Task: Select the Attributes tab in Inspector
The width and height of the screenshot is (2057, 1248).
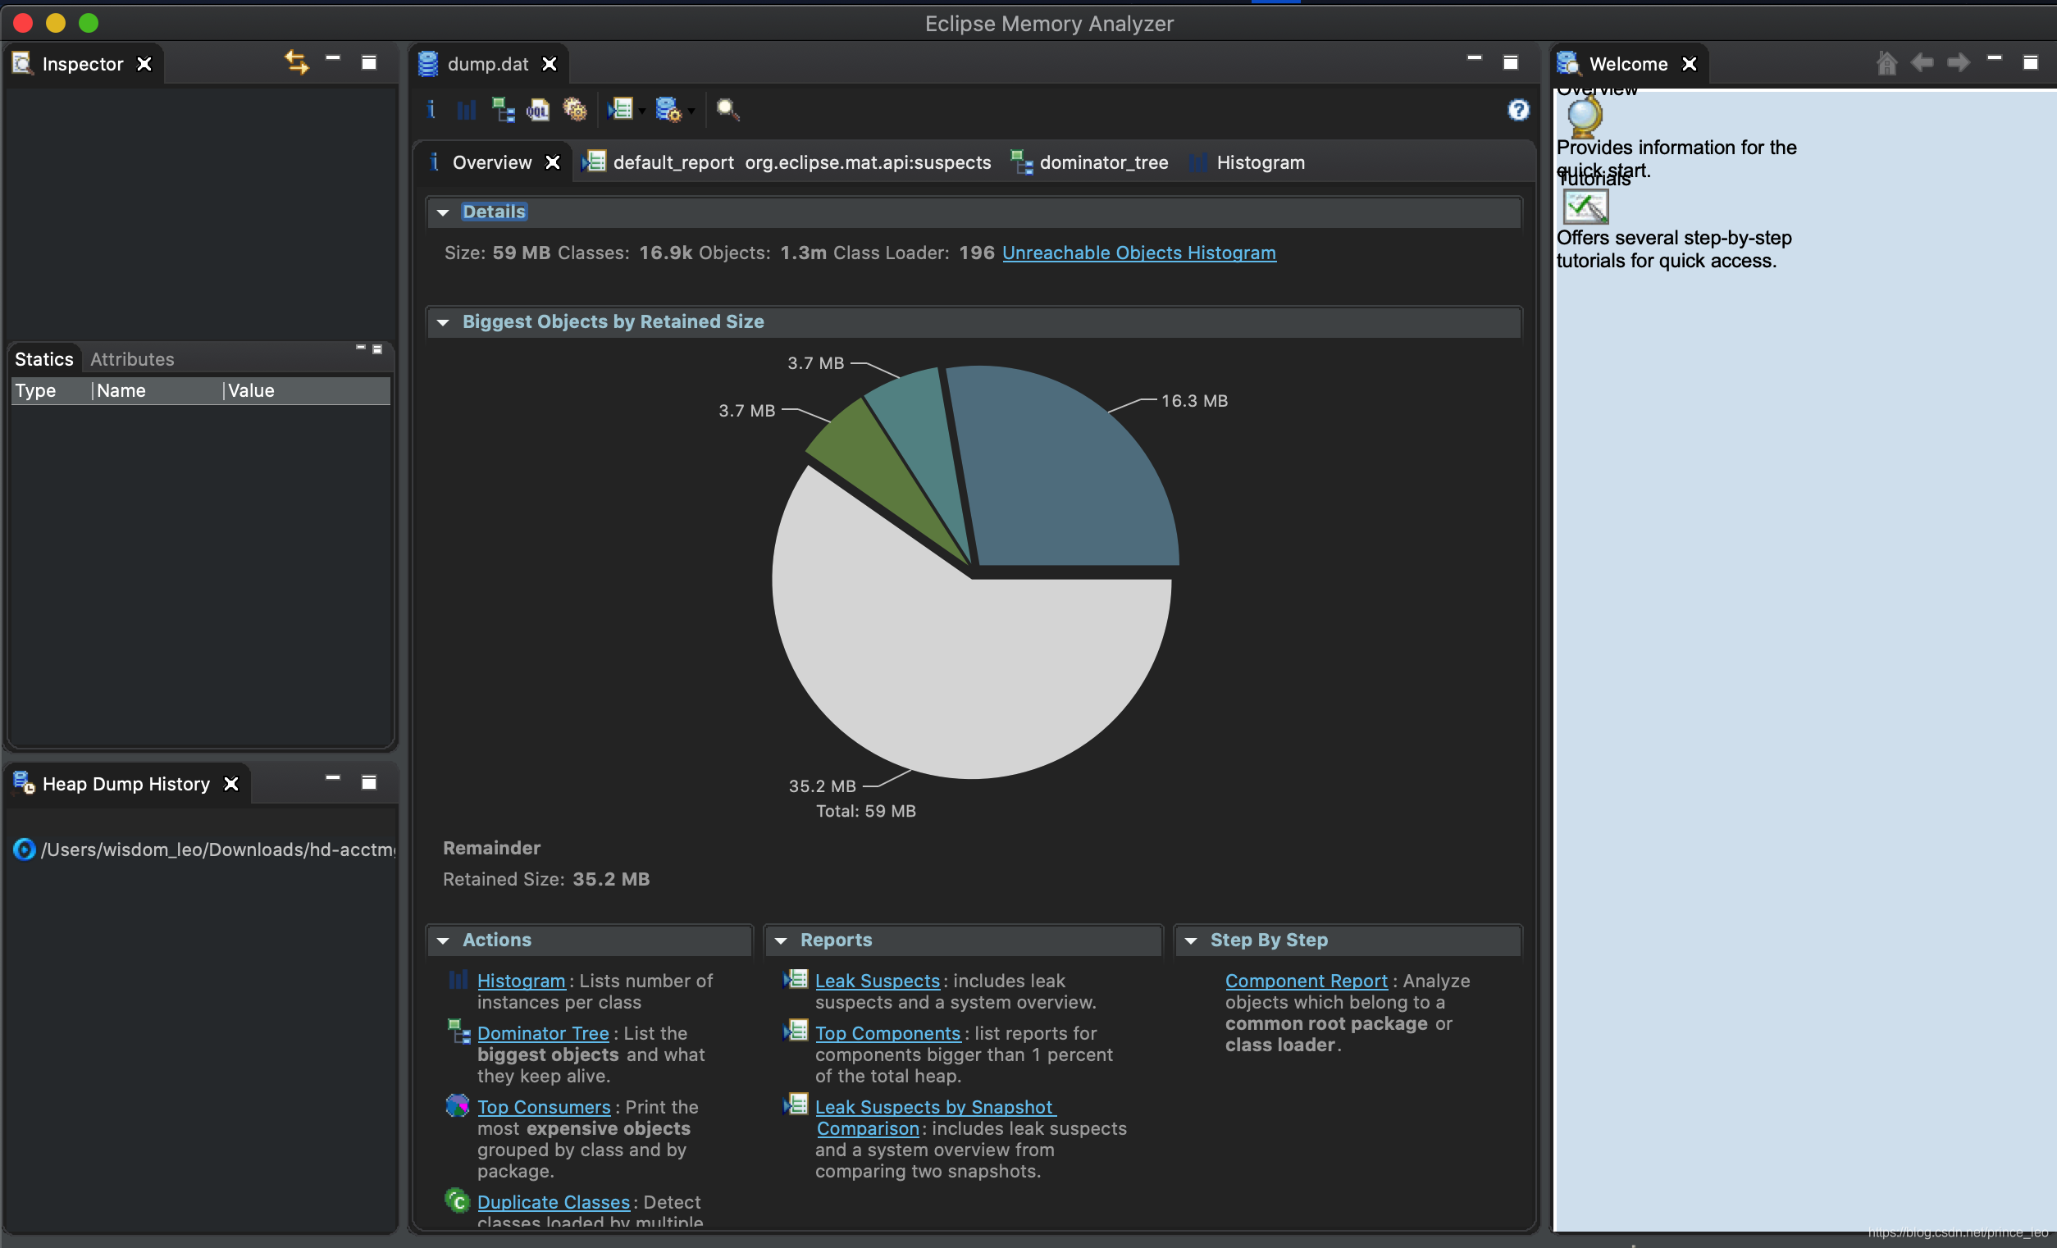Action: tap(132, 359)
